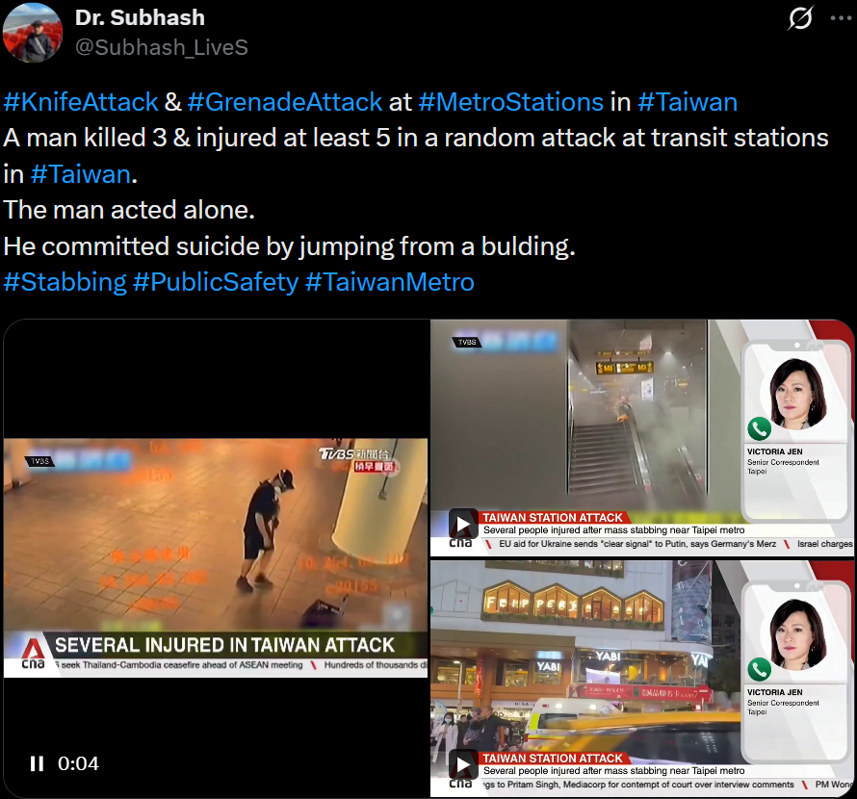Select the #PublicSafety hashtag
Image resolution: width=857 pixels, height=799 pixels.
[216, 282]
